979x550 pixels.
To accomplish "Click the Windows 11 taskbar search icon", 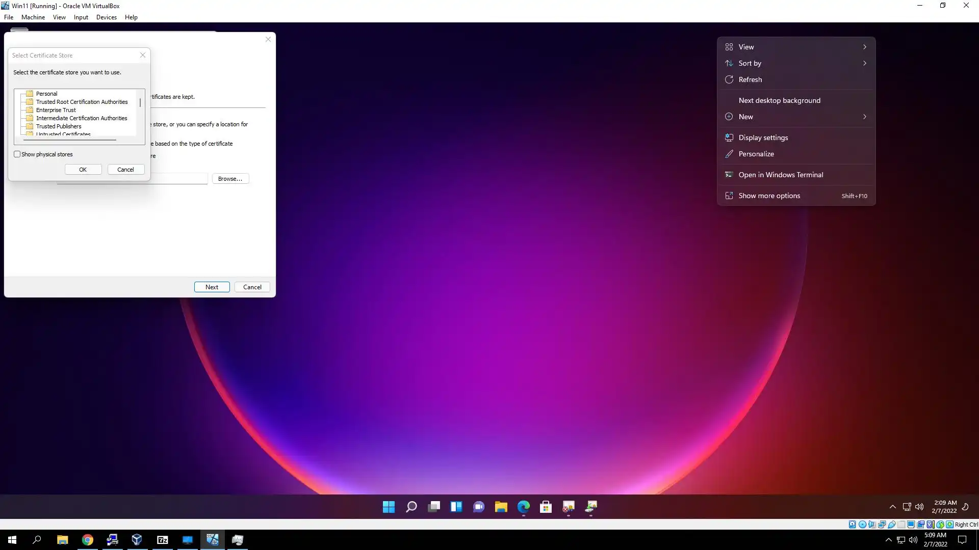I will (411, 507).
